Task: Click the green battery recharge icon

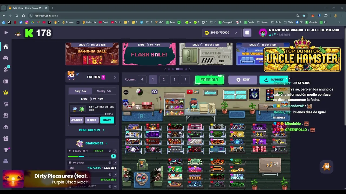Action: point(114,156)
